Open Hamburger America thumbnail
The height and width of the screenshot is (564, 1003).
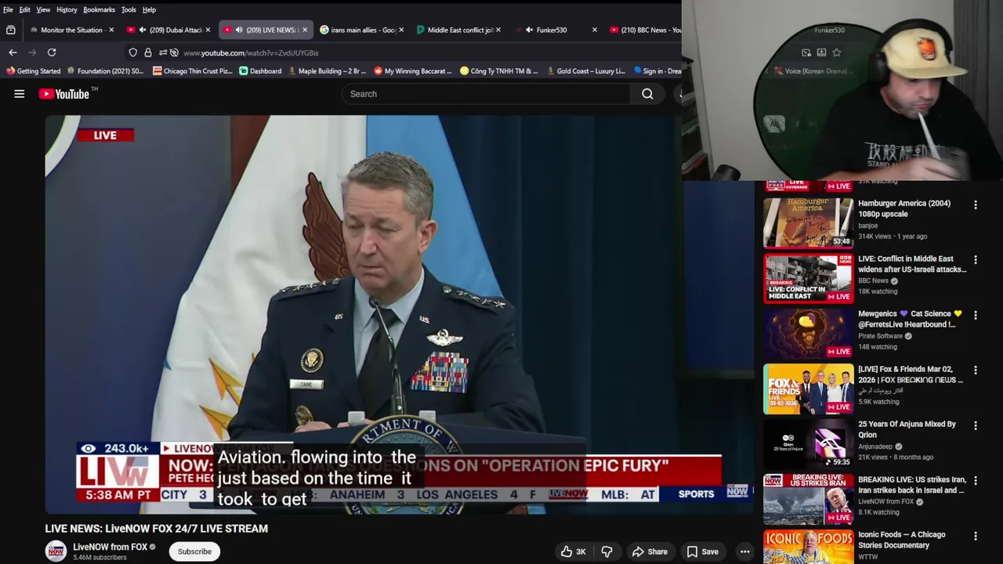click(809, 222)
